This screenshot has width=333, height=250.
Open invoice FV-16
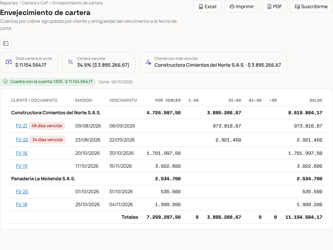[22, 153]
